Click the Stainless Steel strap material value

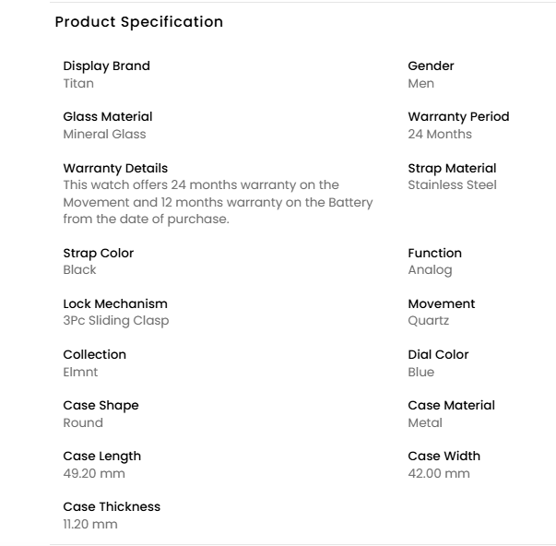pos(452,185)
